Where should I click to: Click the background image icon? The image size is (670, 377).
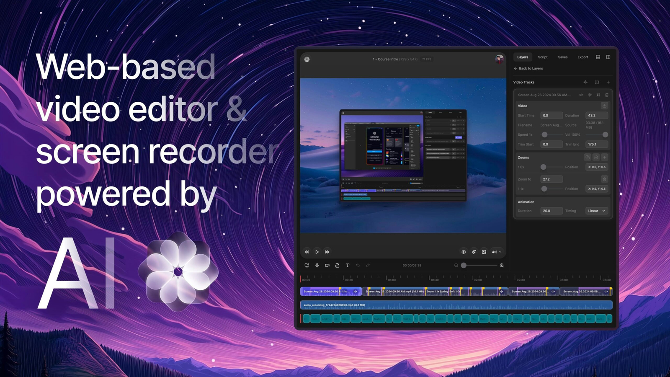pos(484,252)
